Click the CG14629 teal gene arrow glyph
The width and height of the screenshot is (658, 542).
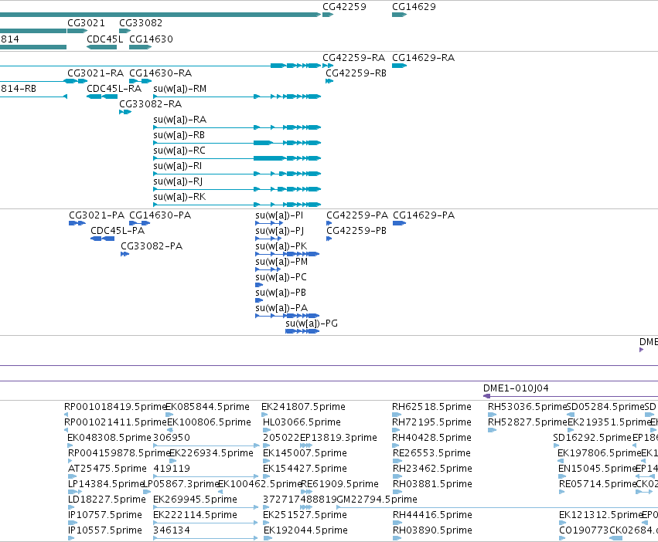[x=400, y=15]
